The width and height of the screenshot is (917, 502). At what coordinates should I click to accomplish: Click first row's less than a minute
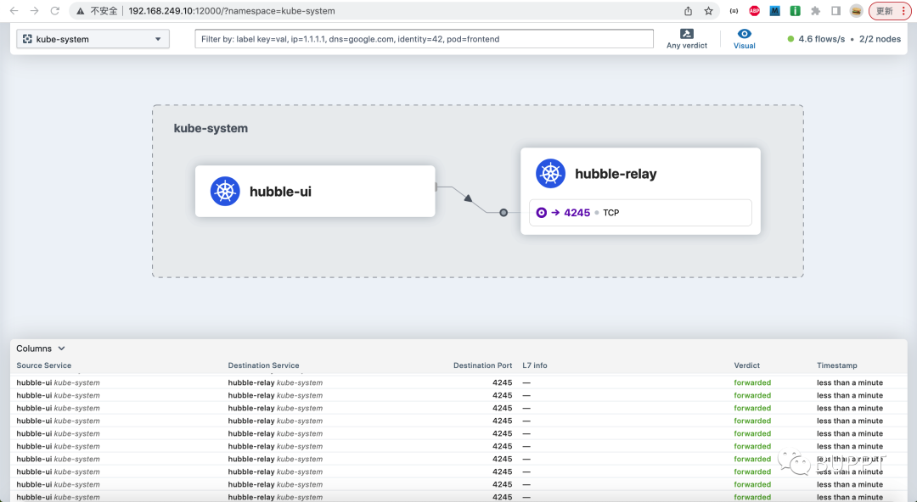[850, 382]
